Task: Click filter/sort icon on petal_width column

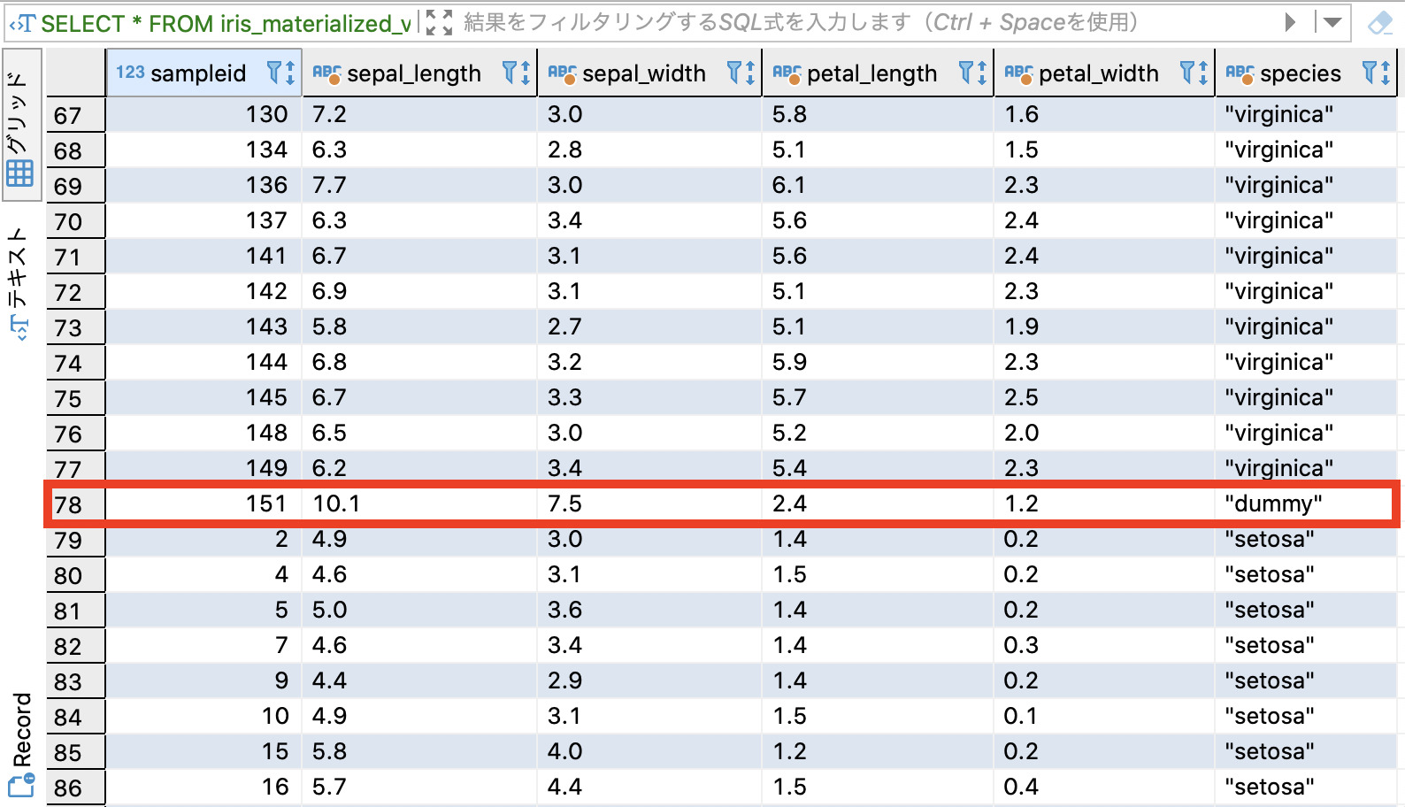Action: point(1194,73)
